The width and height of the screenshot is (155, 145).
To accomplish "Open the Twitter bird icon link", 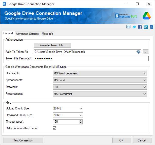I will 134,27.
